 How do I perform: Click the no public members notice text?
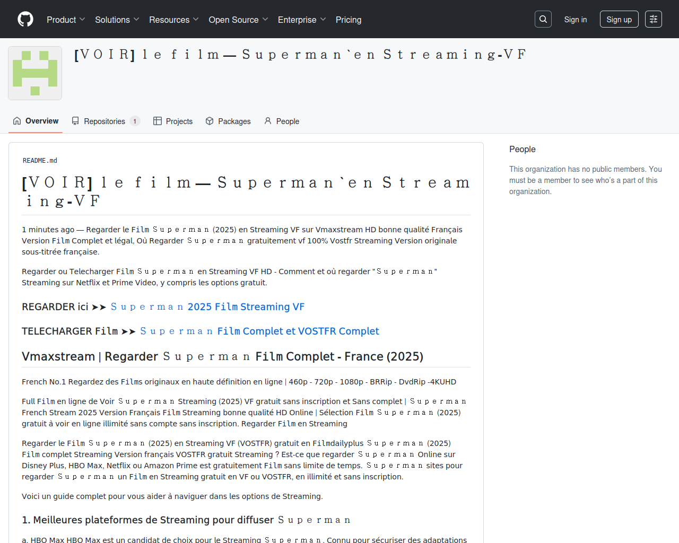586,180
